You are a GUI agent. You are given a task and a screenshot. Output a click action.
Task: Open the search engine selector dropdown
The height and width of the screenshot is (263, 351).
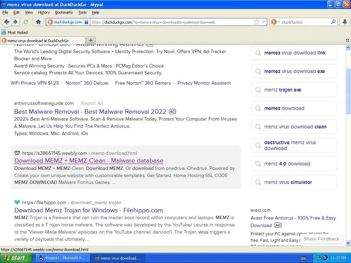pos(275,22)
